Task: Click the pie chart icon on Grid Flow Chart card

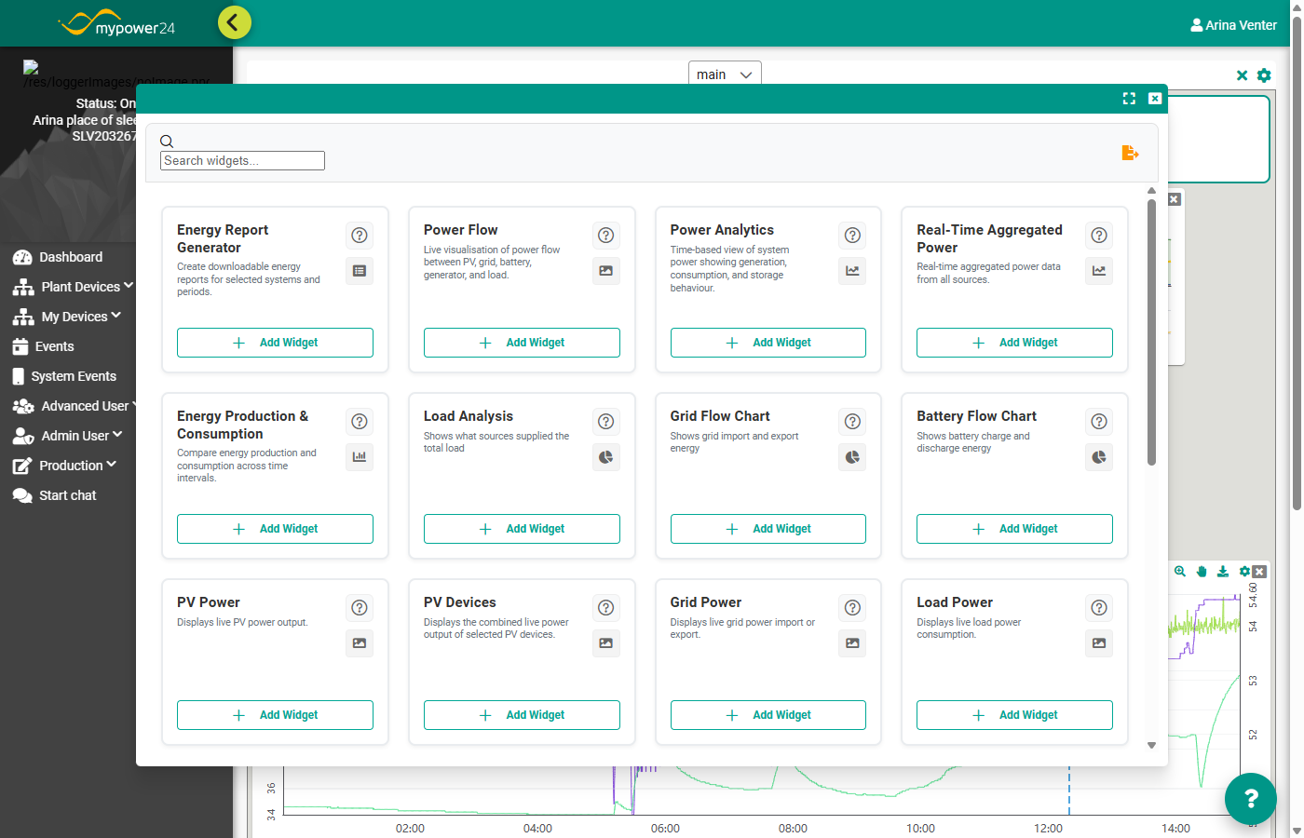Action: tap(852, 457)
